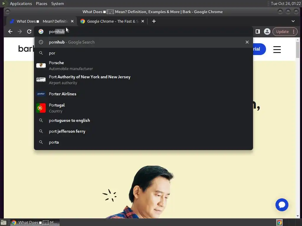Open Chrome's three-dot menu

click(294, 31)
